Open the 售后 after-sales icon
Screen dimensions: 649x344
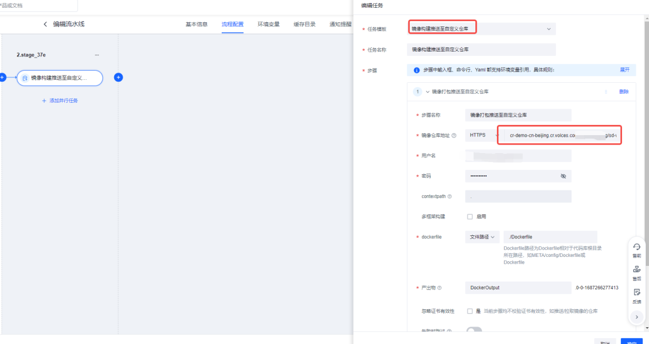(636, 273)
